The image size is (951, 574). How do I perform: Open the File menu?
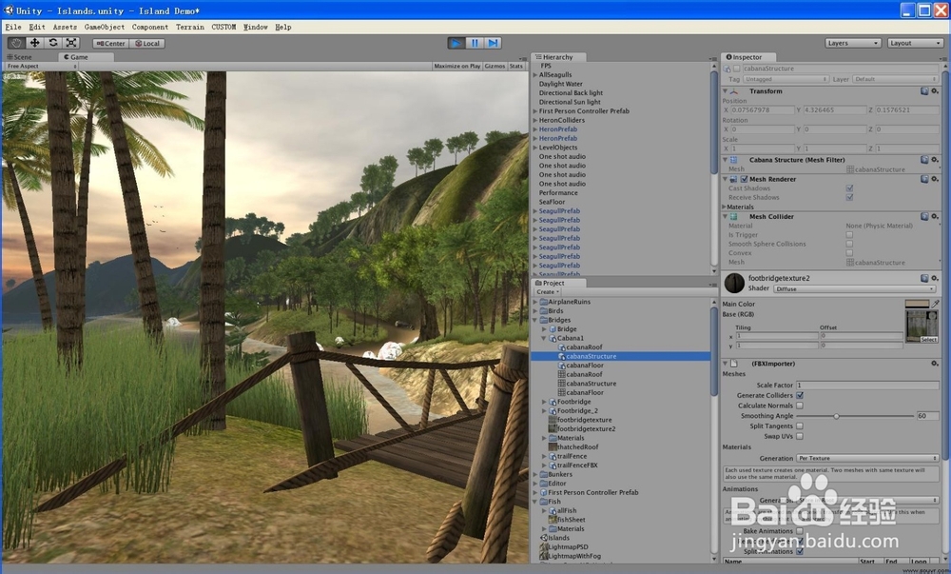coord(13,27)
